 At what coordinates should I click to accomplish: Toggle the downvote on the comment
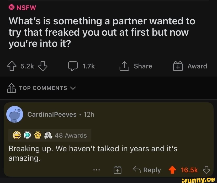[x=207, y=170]
